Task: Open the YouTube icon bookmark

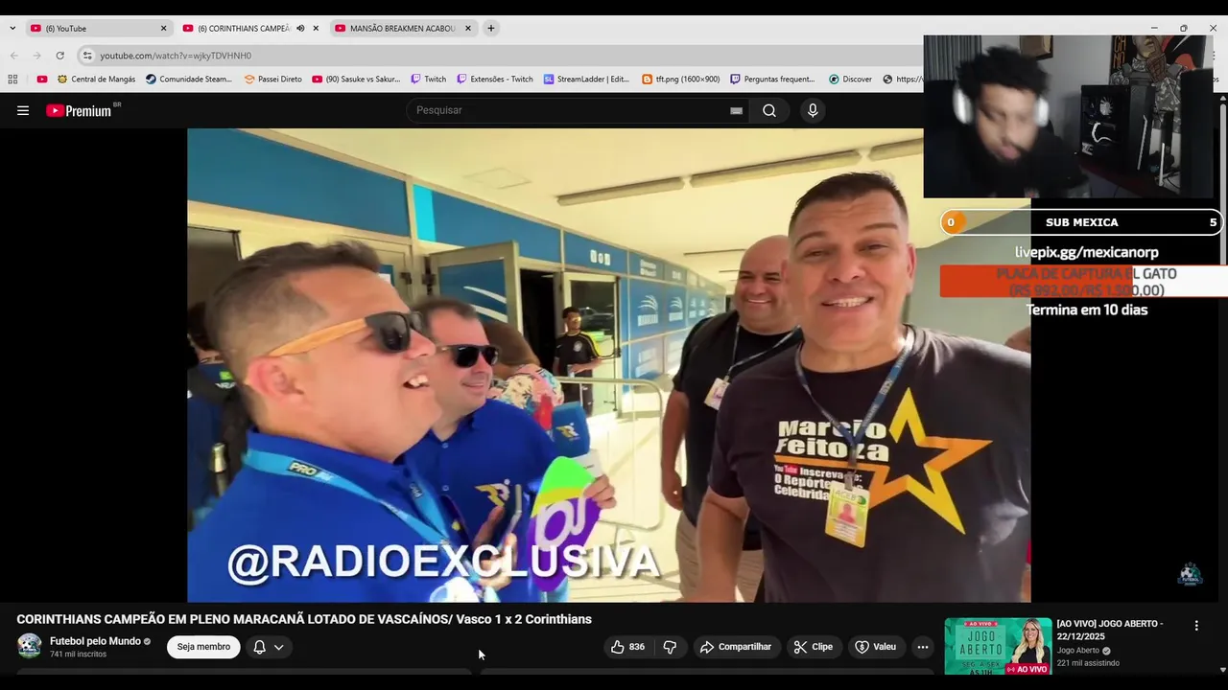Action: tap(41, 80)
